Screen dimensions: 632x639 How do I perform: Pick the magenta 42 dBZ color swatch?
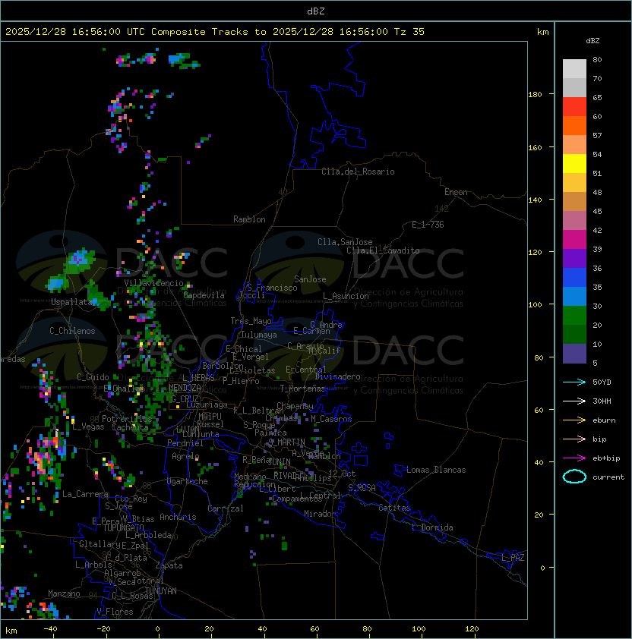coord(574,240)
